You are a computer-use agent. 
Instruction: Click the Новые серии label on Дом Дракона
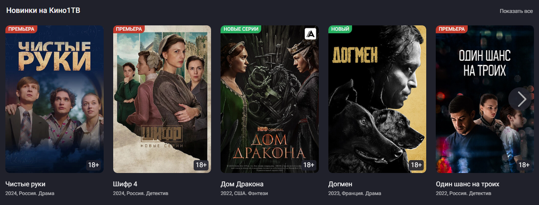241,29
